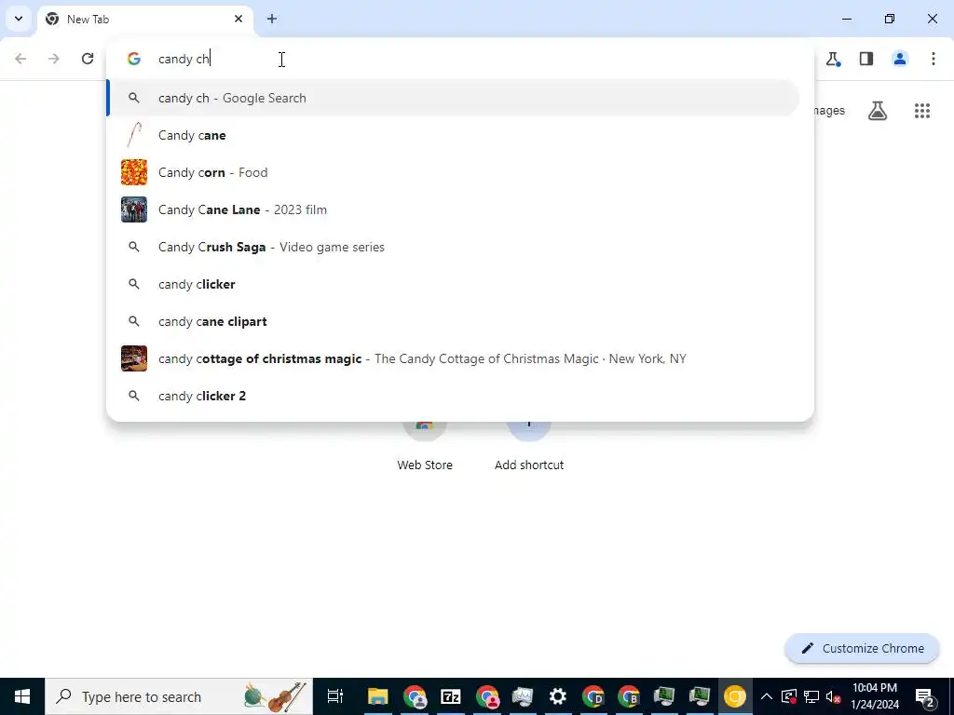Close the New Tab tab
The image size is (954, 715).
click(238, 19)
